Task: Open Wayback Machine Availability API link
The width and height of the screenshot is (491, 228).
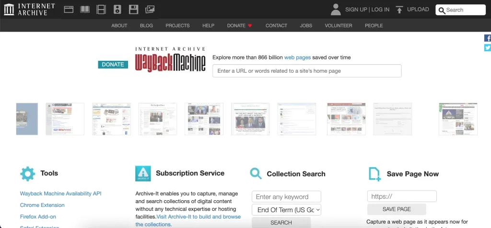Action: point(61,194)
